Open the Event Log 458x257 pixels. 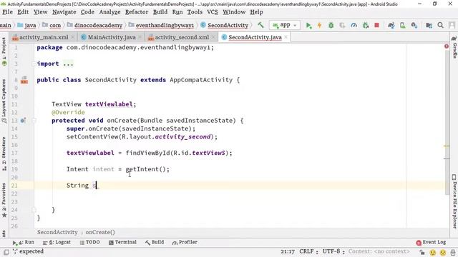point(431,243)
